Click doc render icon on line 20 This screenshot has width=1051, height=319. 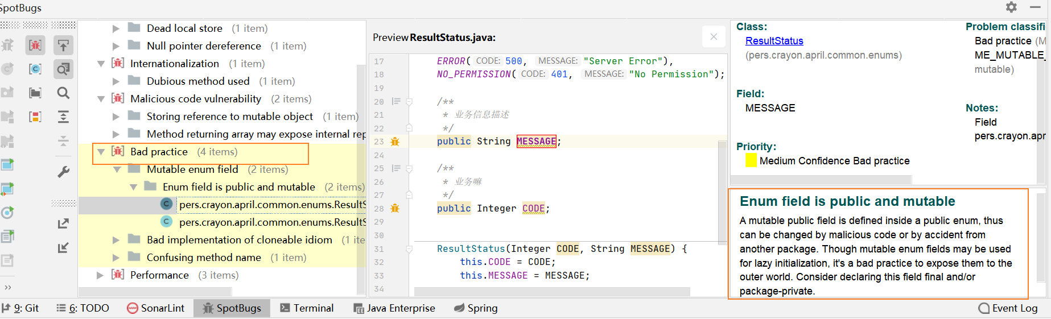(x=396, y=102)
